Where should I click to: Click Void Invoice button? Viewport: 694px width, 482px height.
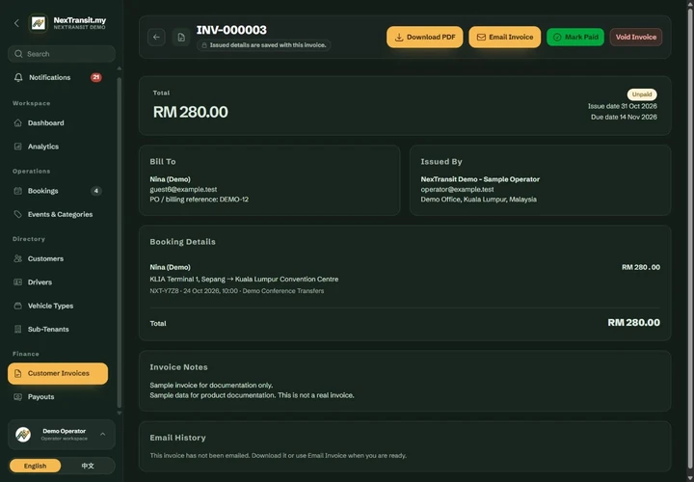click(636, 38)
